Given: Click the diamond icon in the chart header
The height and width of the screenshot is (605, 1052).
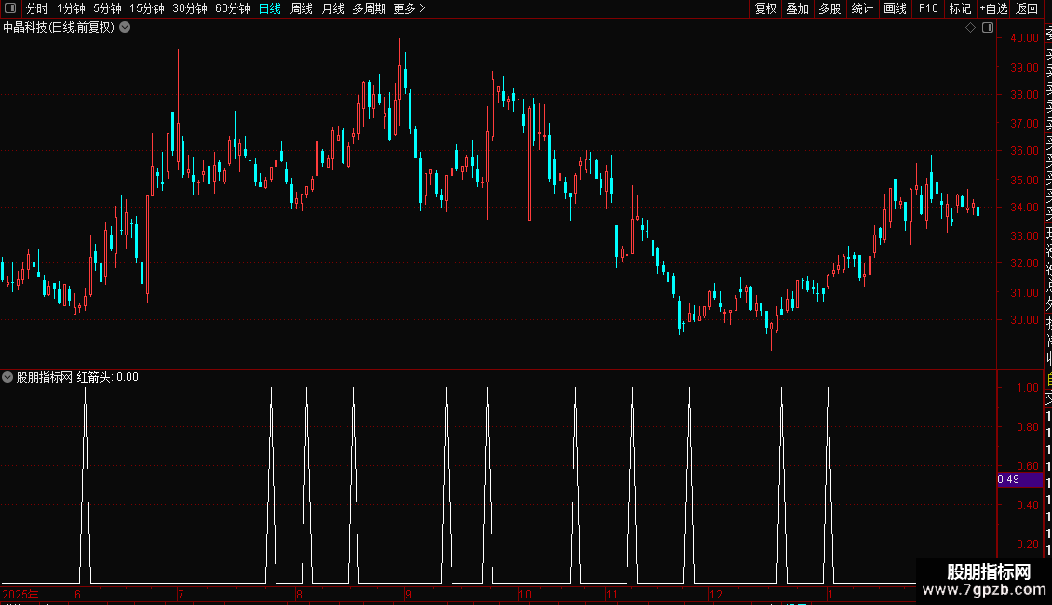Looking at the screenshot, I should pos(970,28).
